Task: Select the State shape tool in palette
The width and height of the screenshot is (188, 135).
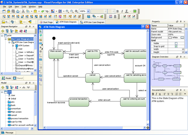Action: click(x=41, y=43)
